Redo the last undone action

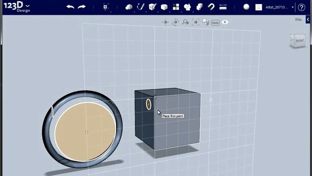(81, 7)
